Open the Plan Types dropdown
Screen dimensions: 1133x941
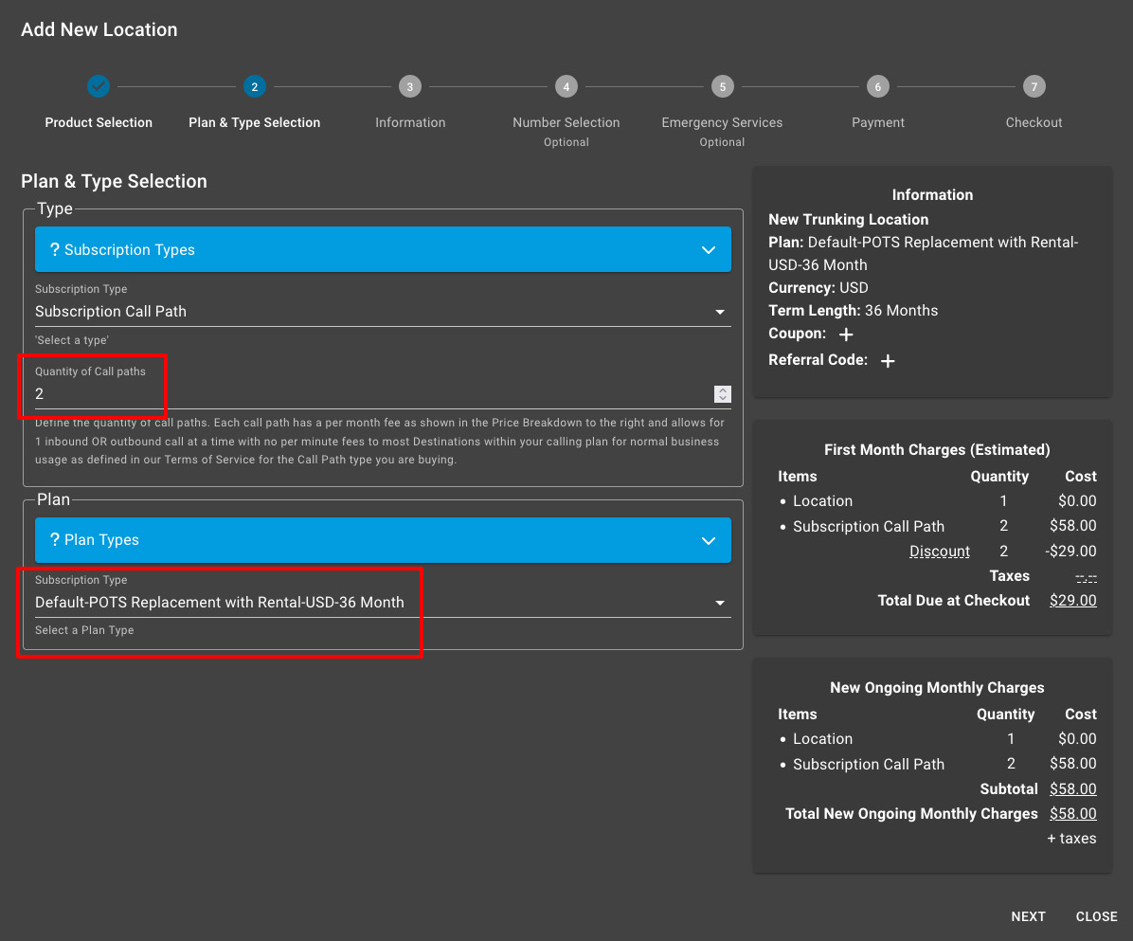[709, 539]
